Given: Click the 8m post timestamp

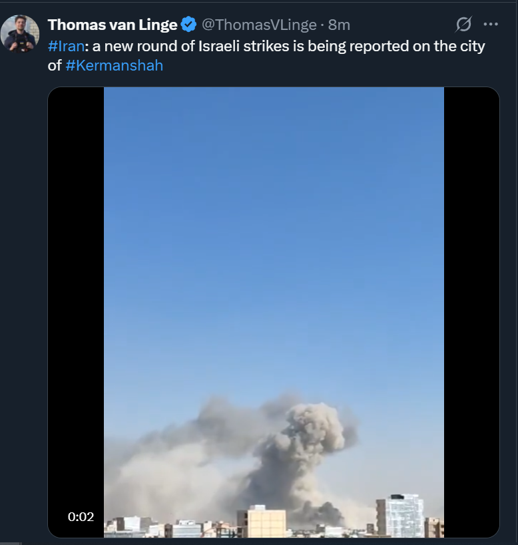Looking at the screenshot, I should [339, 25].
